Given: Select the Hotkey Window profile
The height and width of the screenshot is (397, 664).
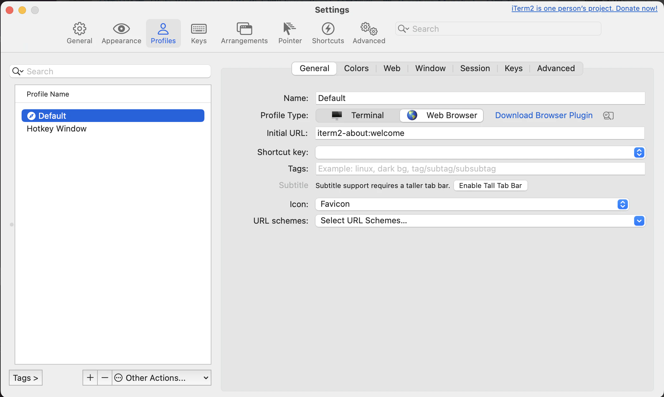Looking at the screenshot, I should point(113,129).
